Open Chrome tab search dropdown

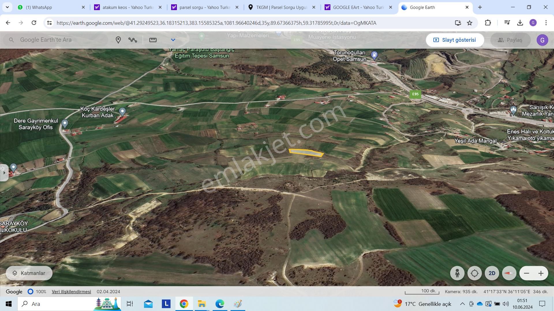7,7
